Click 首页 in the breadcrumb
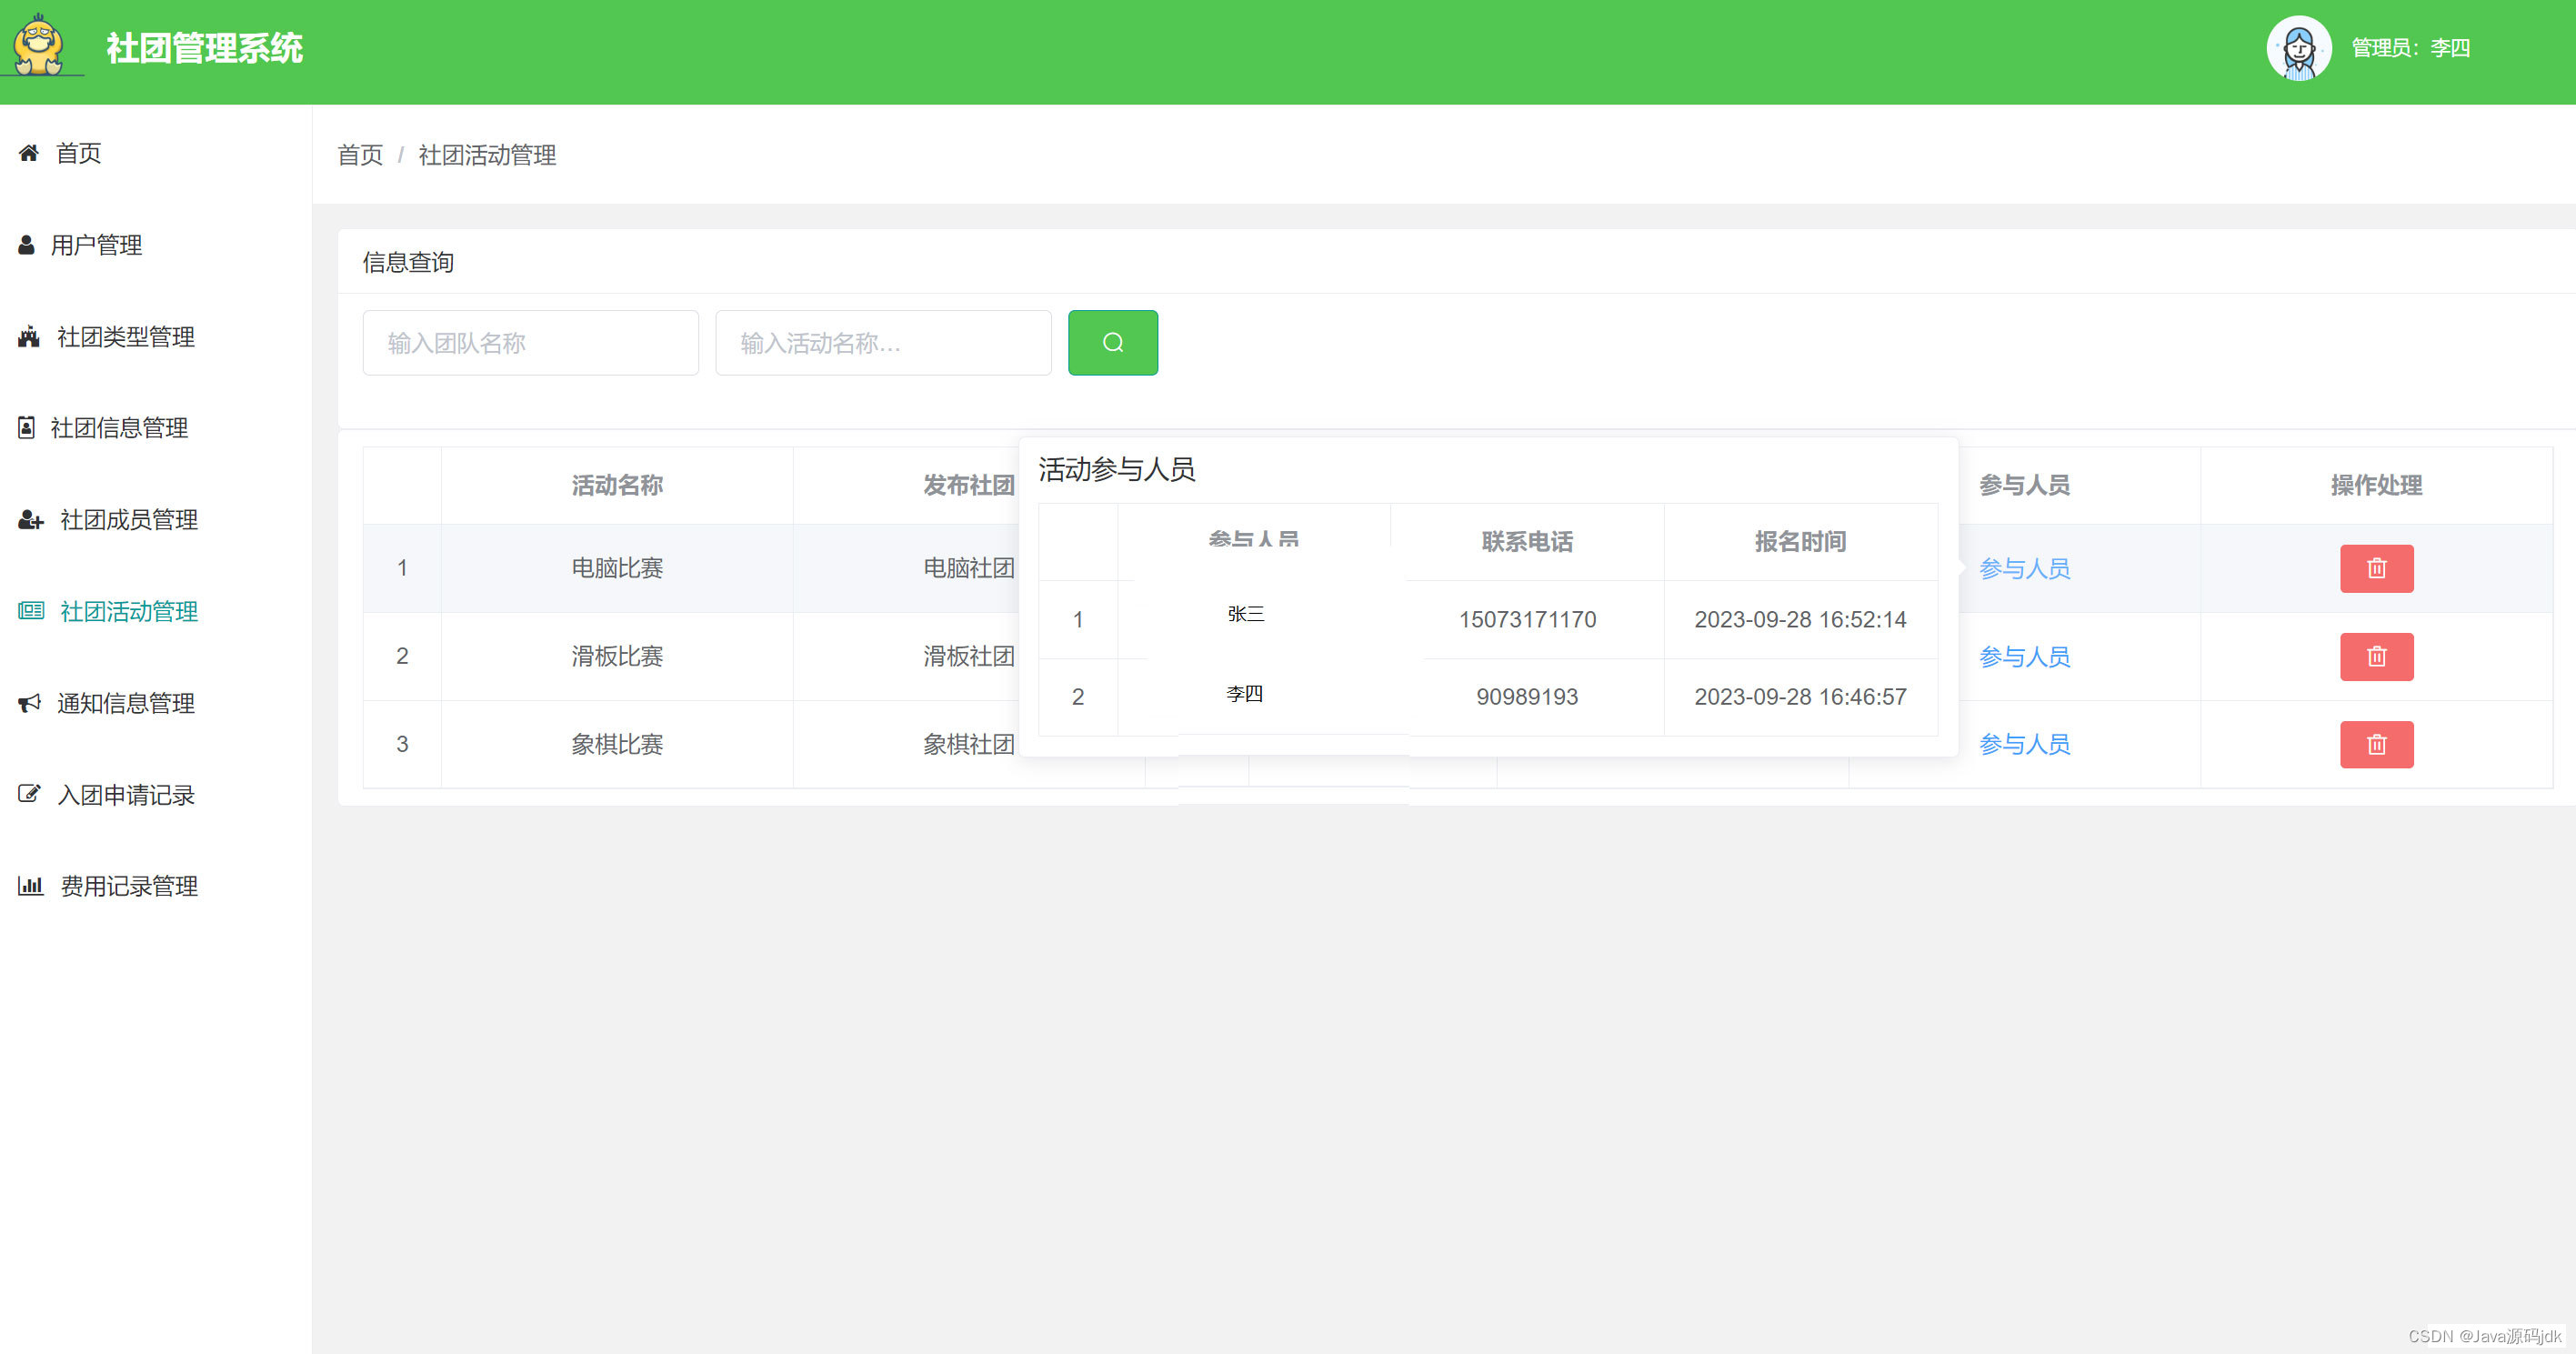The image size is (2576, 1354). coord(360,155)
